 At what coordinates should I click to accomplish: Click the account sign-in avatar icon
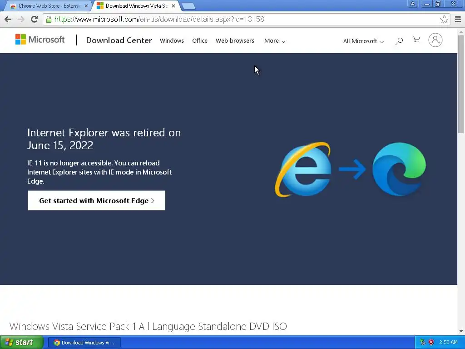tap(435, 40)
